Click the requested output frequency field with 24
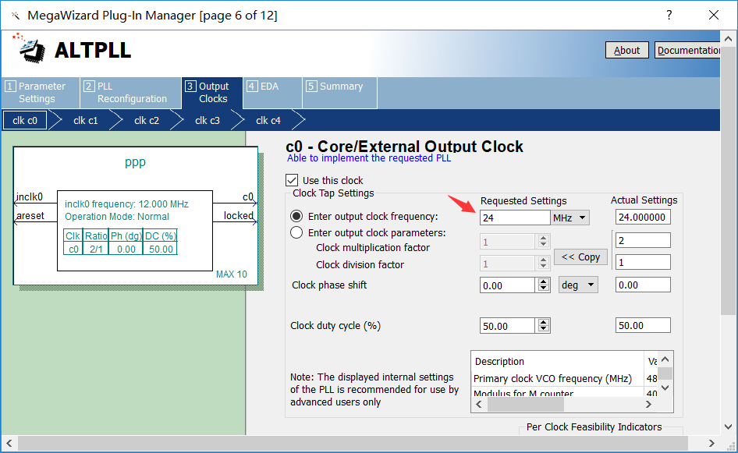This screenshot has height=453, width=738. coord(515,218)
